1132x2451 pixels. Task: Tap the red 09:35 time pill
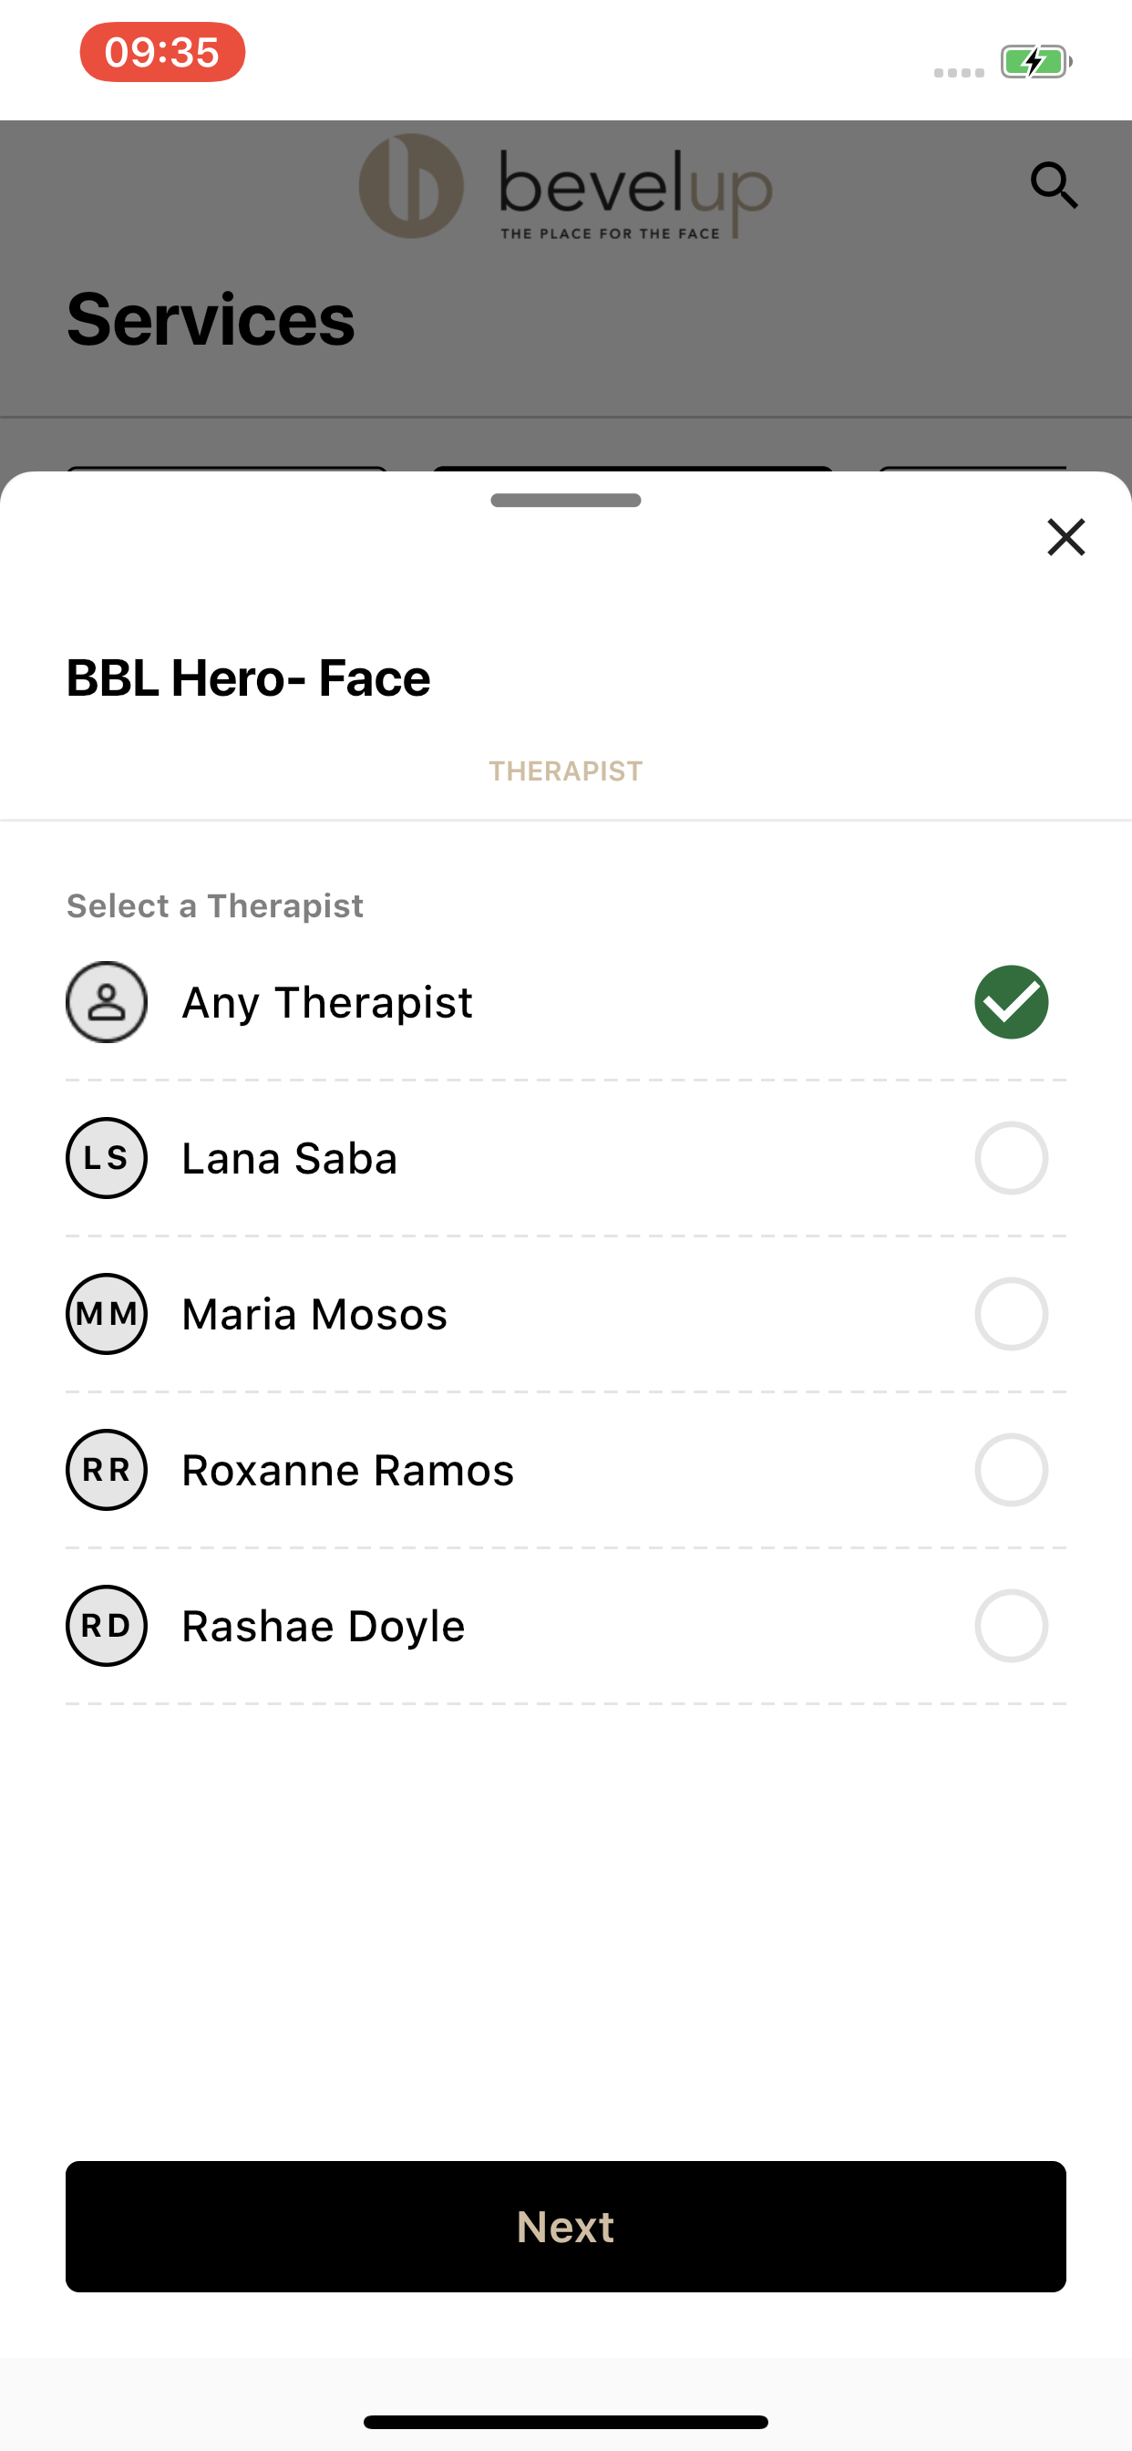(x=162, y=52)
